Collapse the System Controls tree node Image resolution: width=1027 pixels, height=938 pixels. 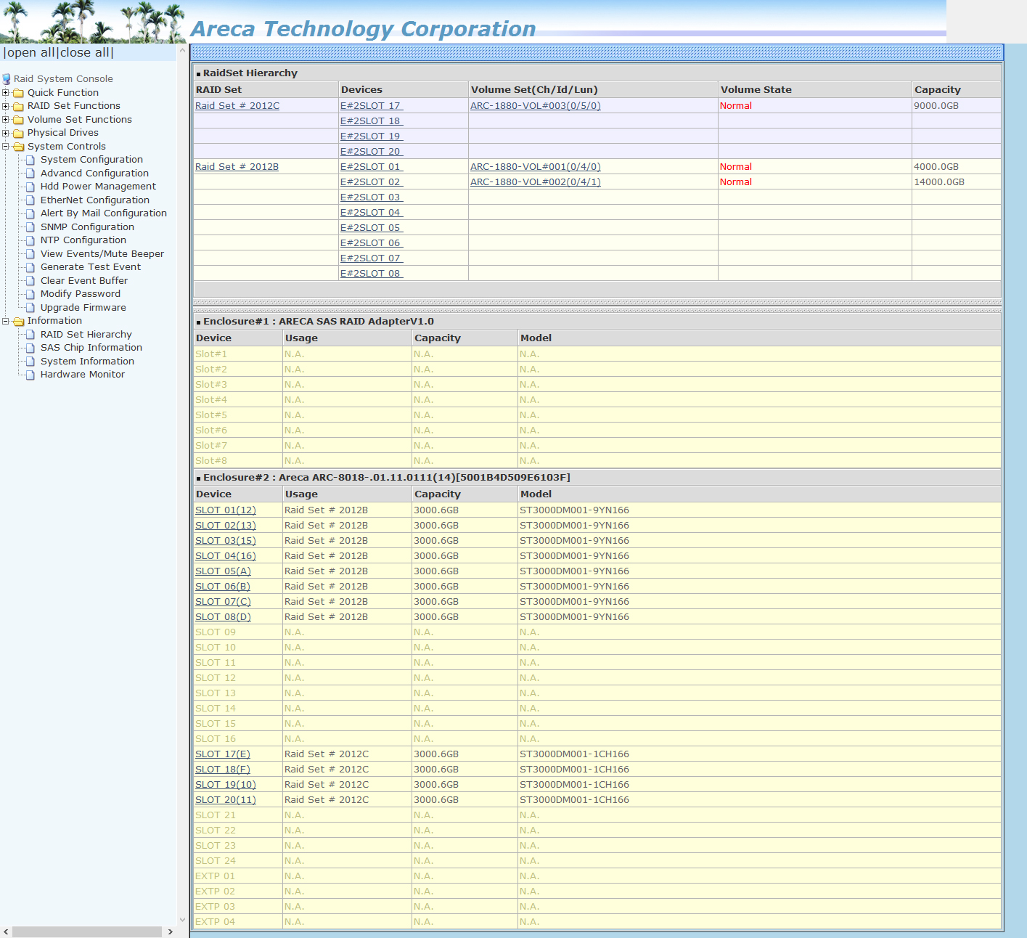point(6,147)
